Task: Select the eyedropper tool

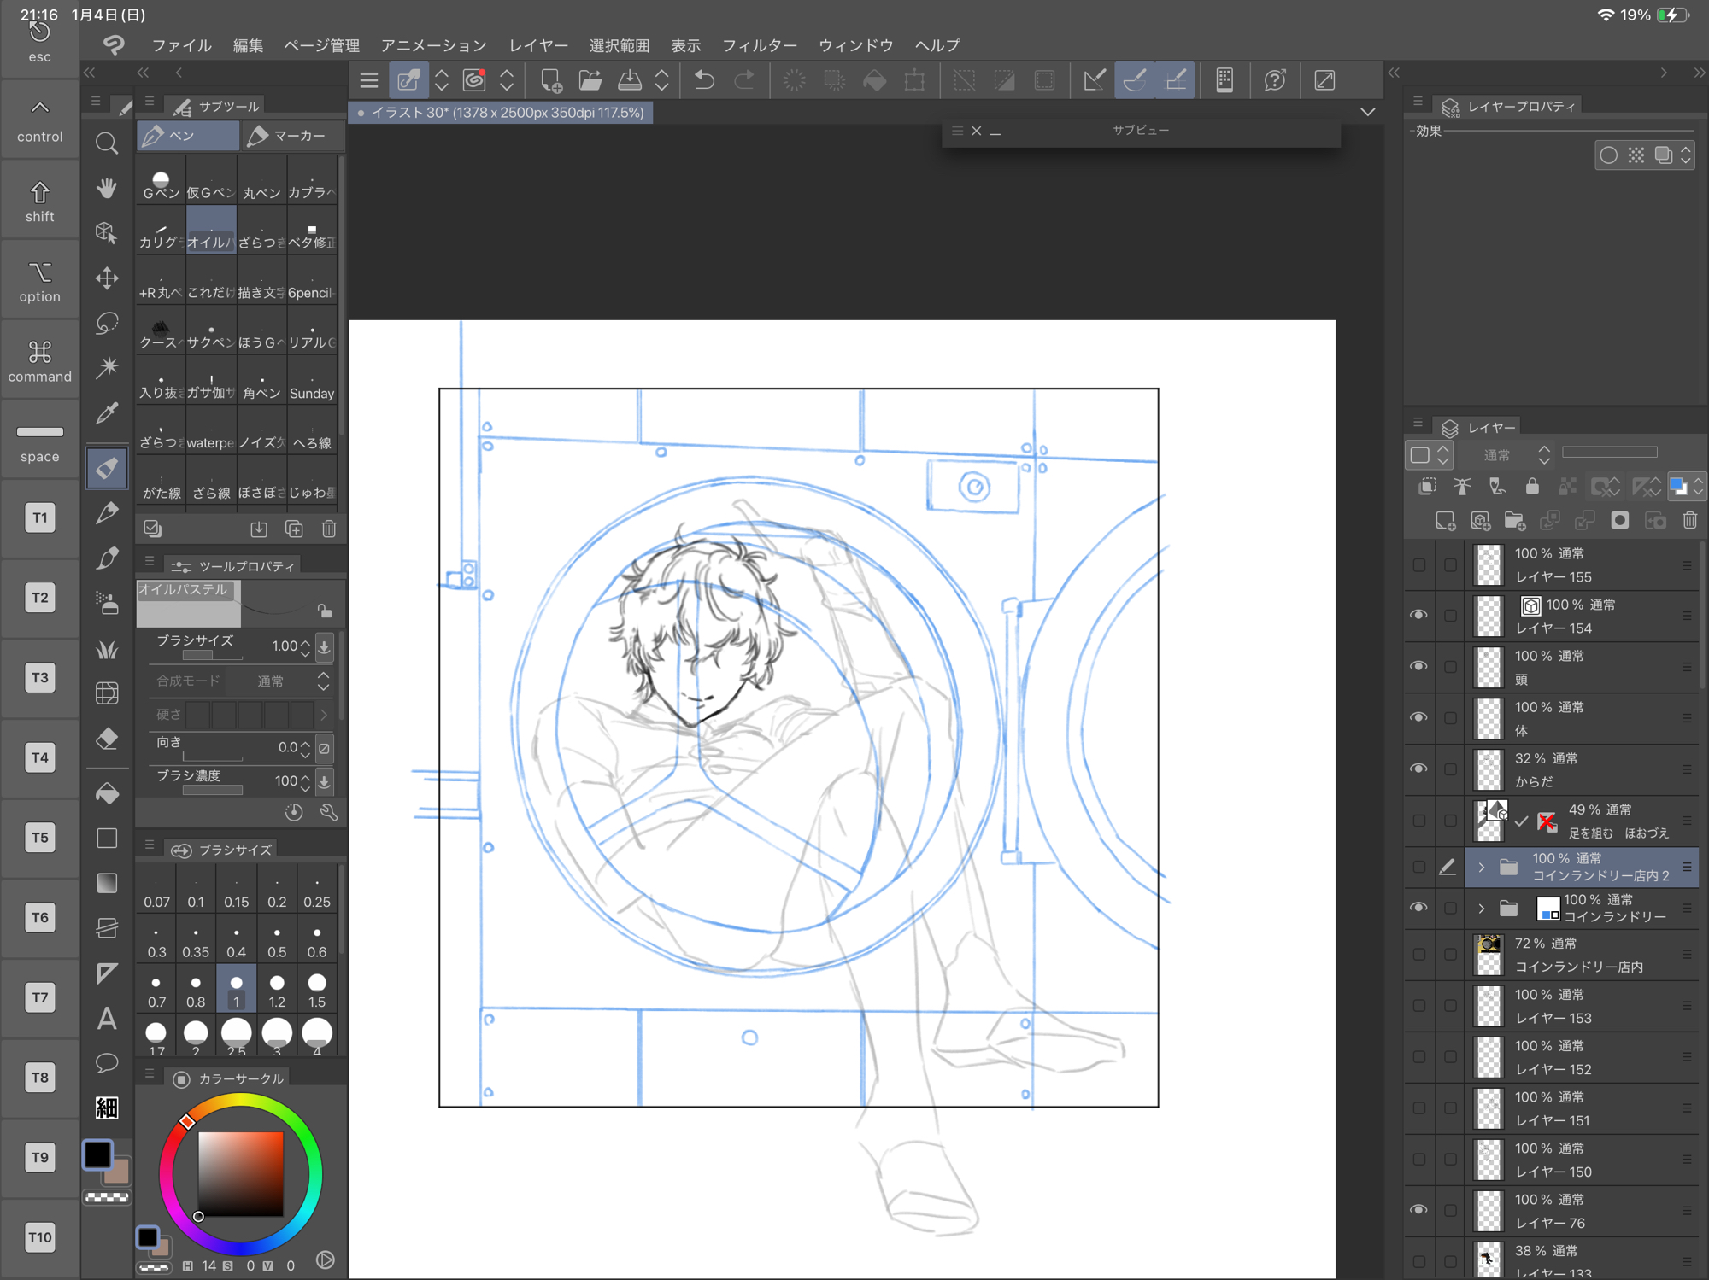Action: tap(107, 414)
